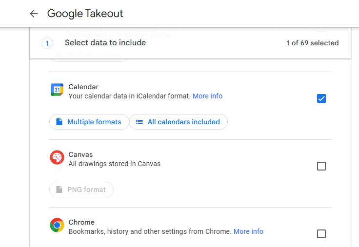359x247 pixels.
Task: Click the step 1 circle indicator
Action: pyautogui.click(x=47, y=43)
